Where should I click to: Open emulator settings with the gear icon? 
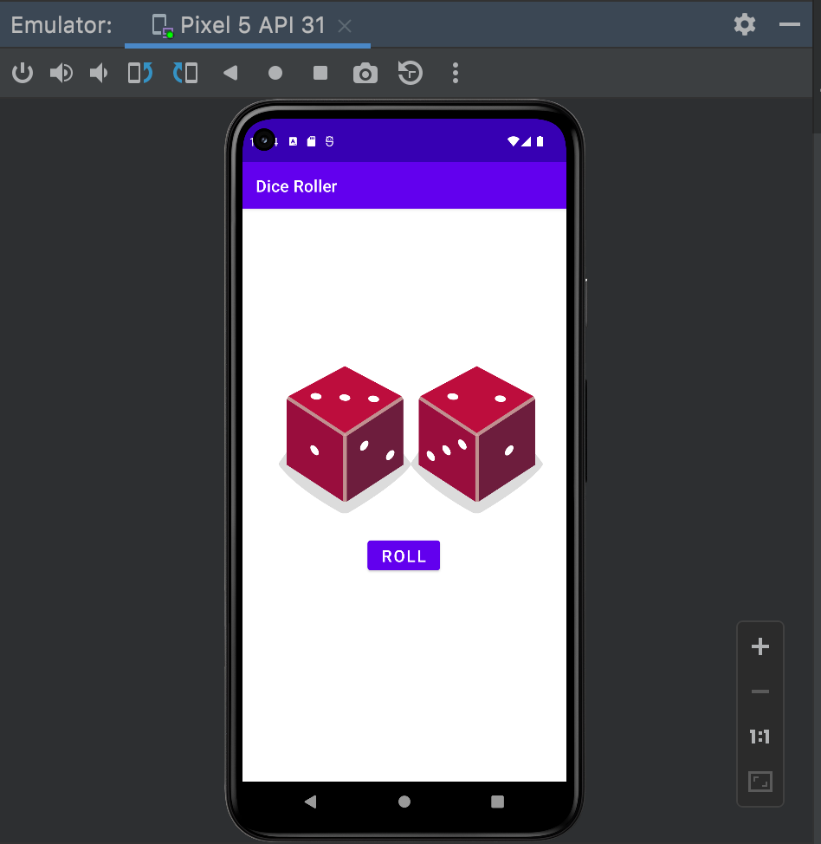(x=743, y=24)
